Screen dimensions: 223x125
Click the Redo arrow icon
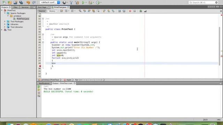[34, 2]
